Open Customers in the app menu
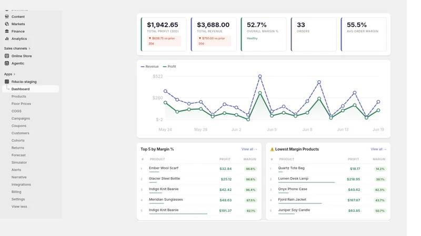Image resolution: width=421 pixels, height=236 pixels. coord(20,133)
